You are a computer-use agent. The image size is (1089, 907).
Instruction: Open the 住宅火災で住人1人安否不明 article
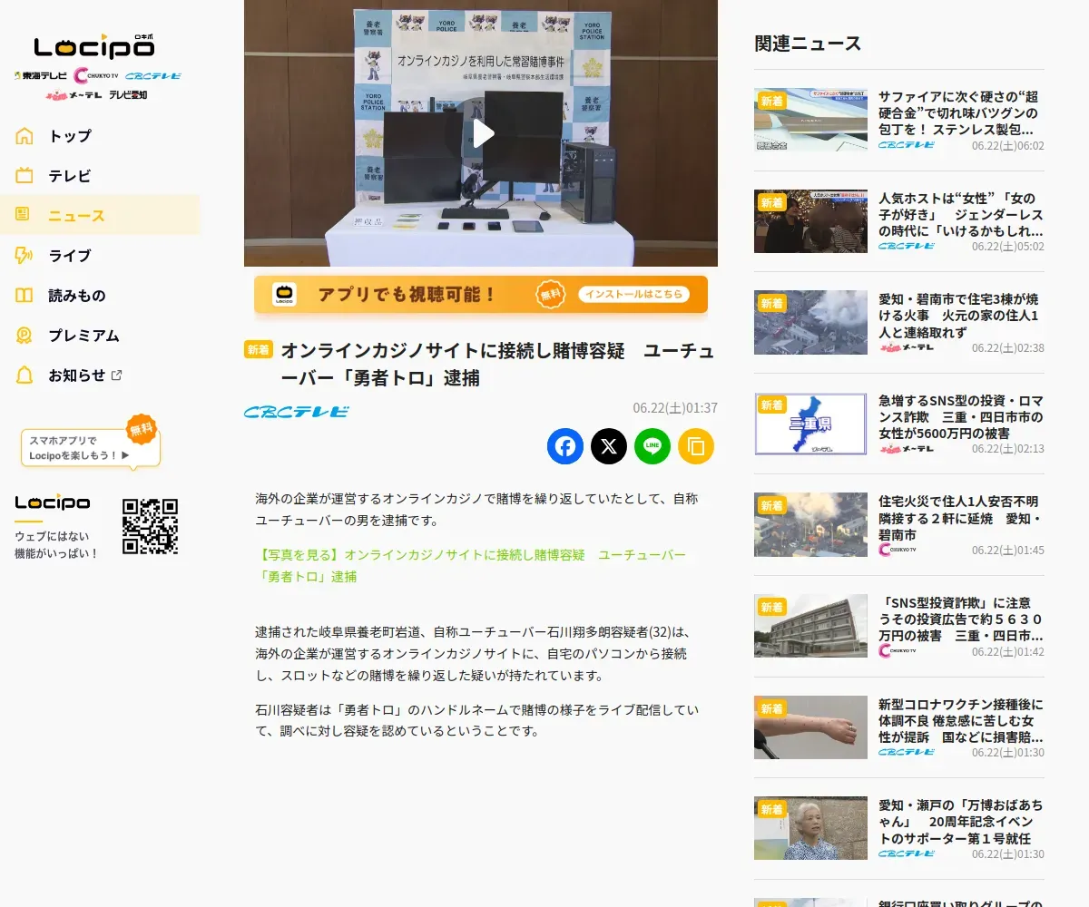click(961, 518)
